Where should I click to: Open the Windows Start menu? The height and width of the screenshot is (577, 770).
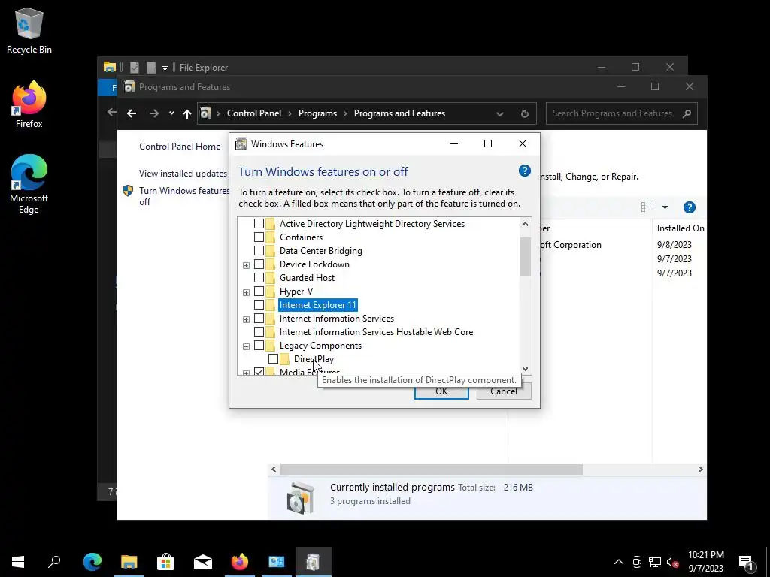tap(18, 562)
